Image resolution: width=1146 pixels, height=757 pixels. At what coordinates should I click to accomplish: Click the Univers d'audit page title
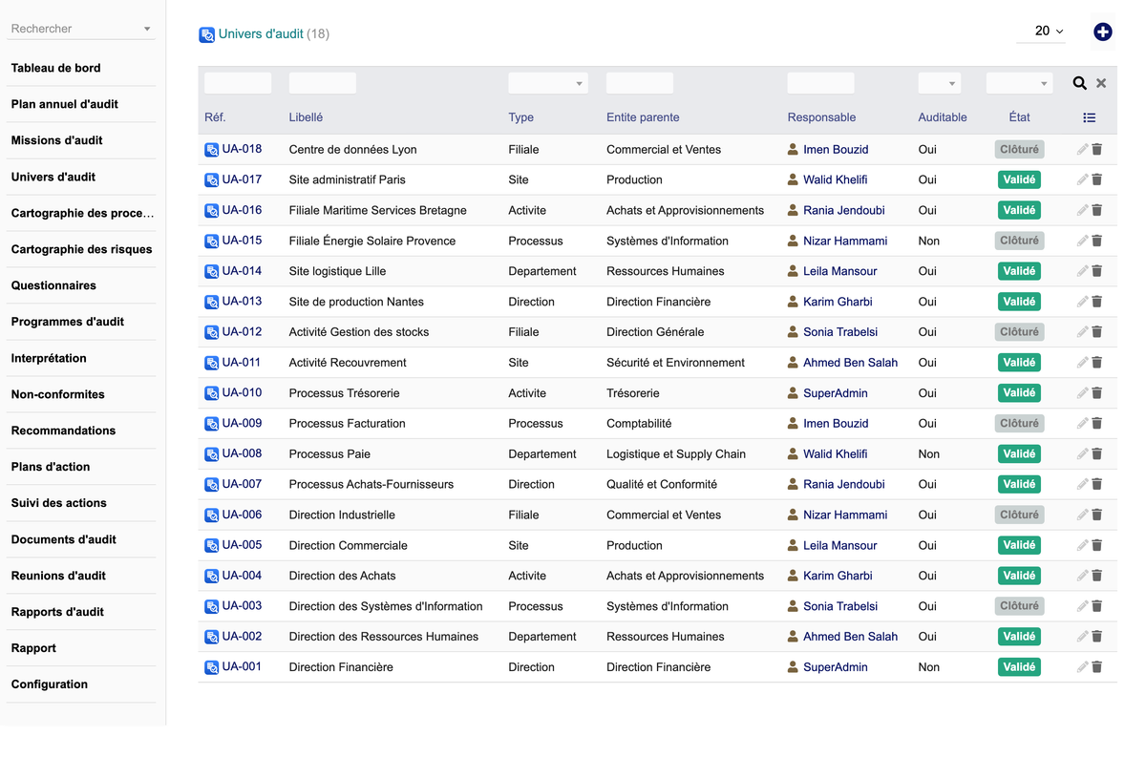pyautogui.click(x=261, y=33)
